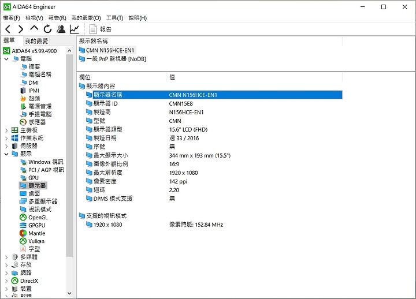Click the 超頻 flame icon
This screenshot has height=299, width=416.
click(x=23, y=98)
